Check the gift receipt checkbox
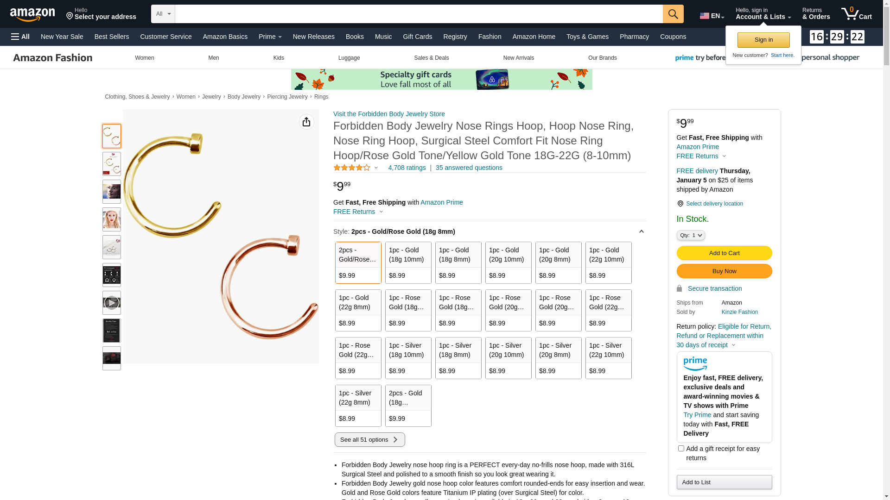 click(x=681, y=449)
